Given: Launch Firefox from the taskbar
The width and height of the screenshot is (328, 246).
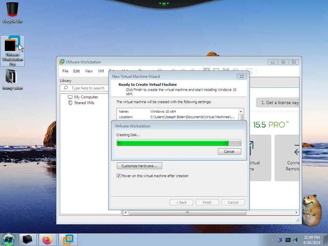Looking at the screenshot, I should tap(47, 240).
